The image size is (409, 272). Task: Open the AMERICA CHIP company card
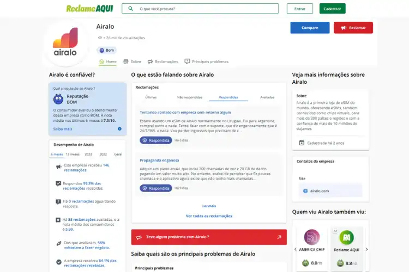click(x=312, y=248)
